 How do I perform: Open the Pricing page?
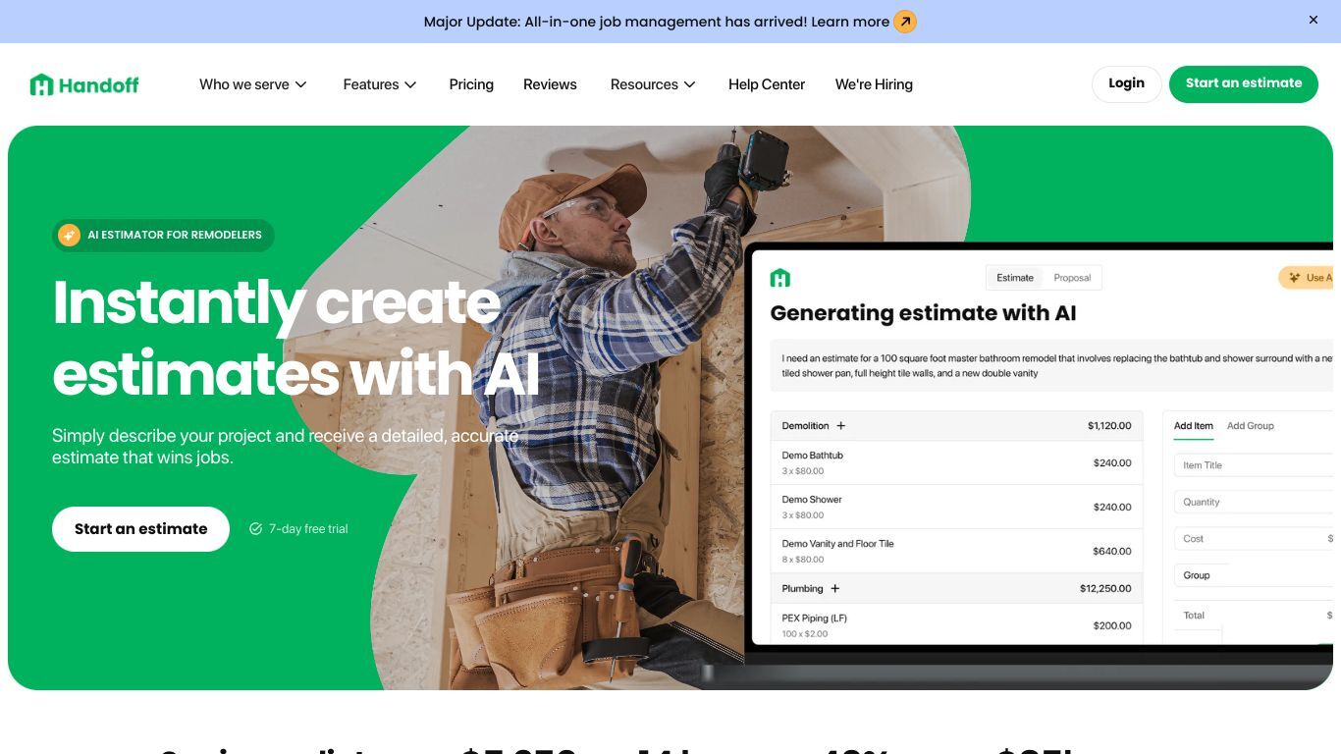point(471,84)
